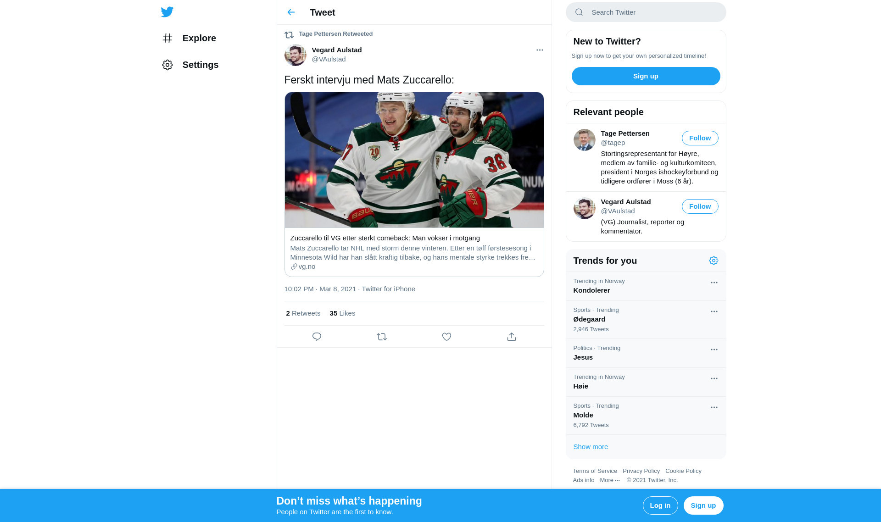Open the Explore menu item
This screenshot has height=522, width=881.
tap(189, 38)
